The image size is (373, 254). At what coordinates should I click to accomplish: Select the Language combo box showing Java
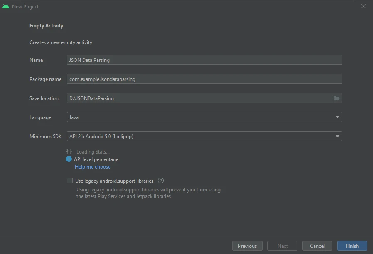click(x=204, y=117)
